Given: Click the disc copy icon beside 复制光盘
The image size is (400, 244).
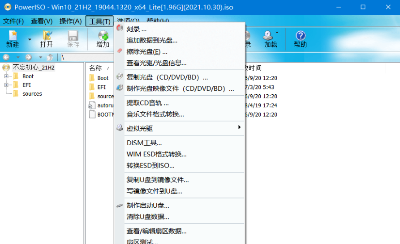Looking at the screenshot, I should [120, 76].
